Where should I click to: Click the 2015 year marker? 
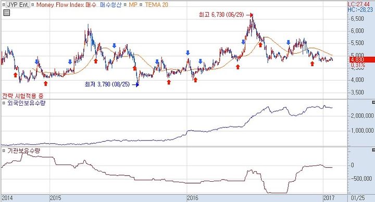pyautogui.click(x=56, y=198)
